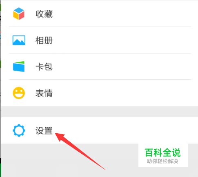Click the red arrow pointing at 设置
Screen dimensions: 198x177
point(80,151)
